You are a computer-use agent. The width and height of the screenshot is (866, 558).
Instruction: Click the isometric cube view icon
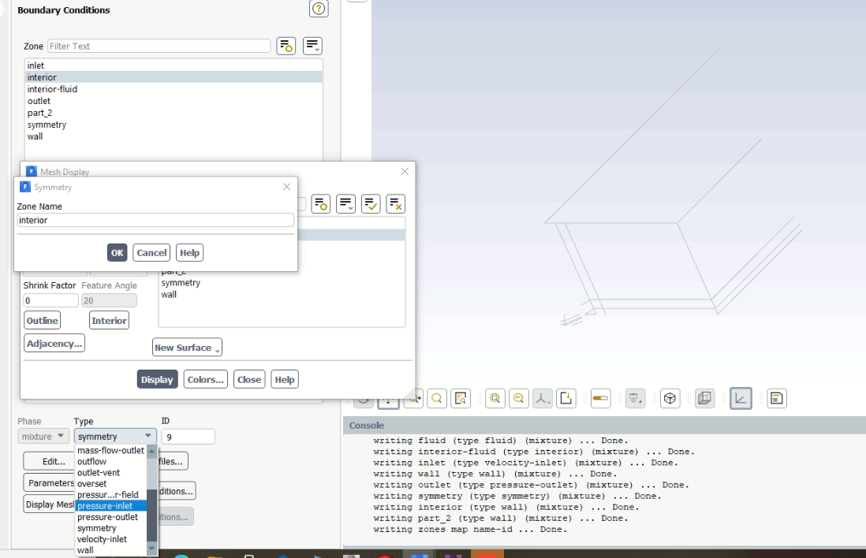670,399
